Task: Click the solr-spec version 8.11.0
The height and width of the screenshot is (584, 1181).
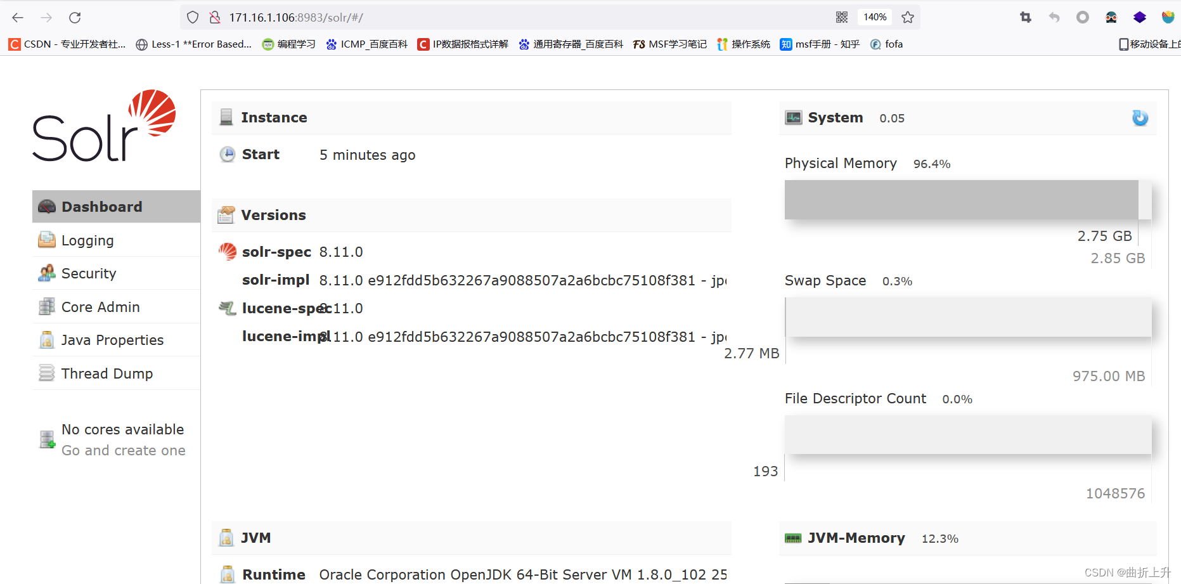Action: click(x=341, y=252)
